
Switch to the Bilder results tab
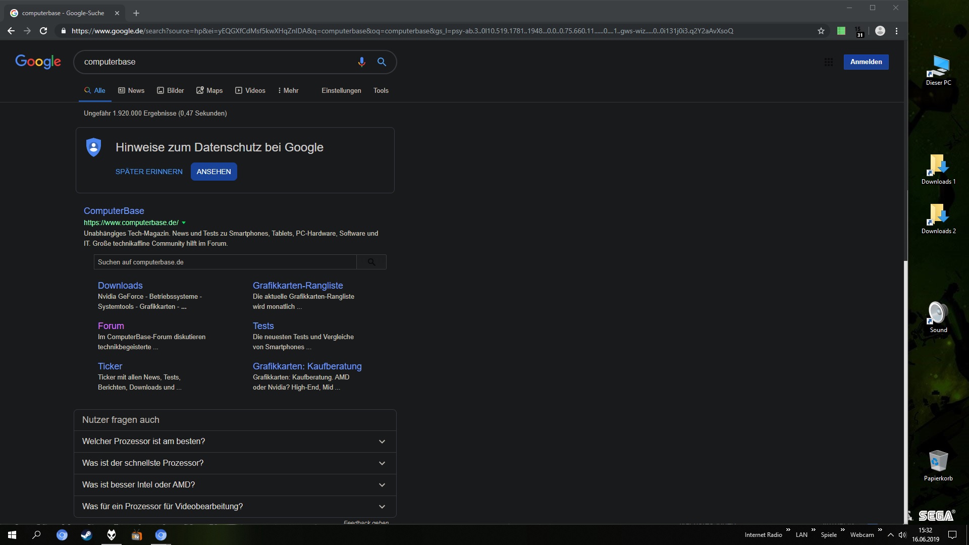click(x=170, y=91)
